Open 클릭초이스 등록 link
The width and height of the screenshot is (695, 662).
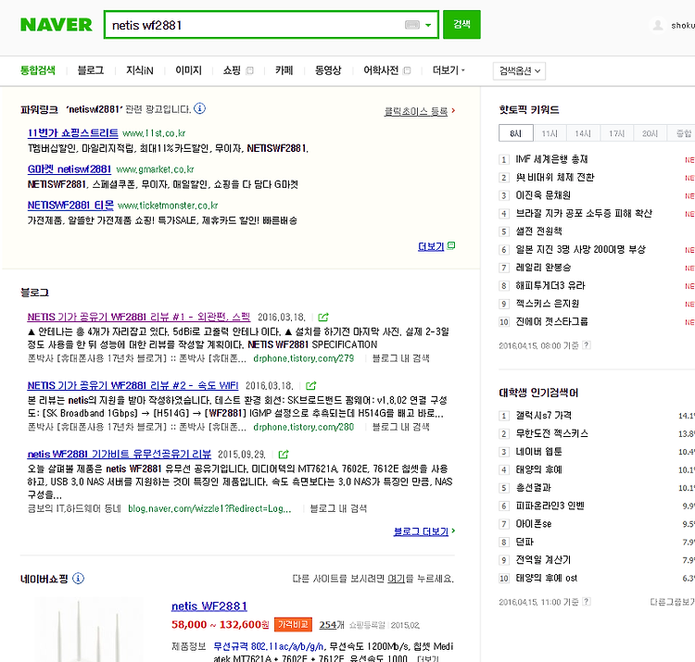[416, 111]
